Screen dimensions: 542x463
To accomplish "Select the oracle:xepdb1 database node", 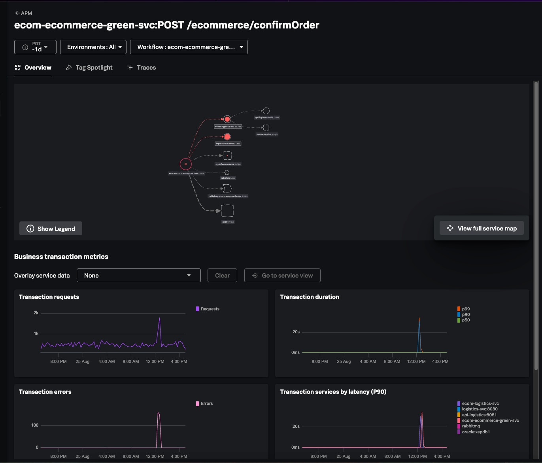I will pyautogui.click(x=266, y=127).
